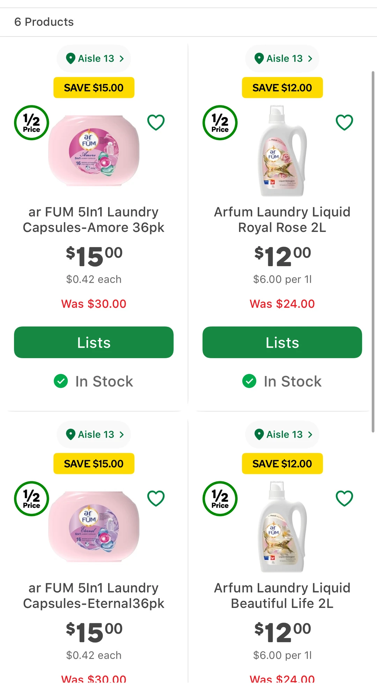Tap Lists button for Amore capsules

(x=94, y=342)
